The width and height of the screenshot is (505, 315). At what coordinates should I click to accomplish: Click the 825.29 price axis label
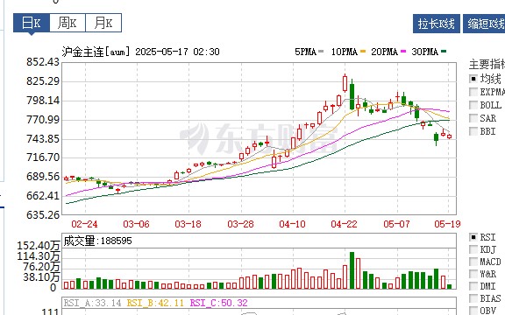[x=43, y=81]
